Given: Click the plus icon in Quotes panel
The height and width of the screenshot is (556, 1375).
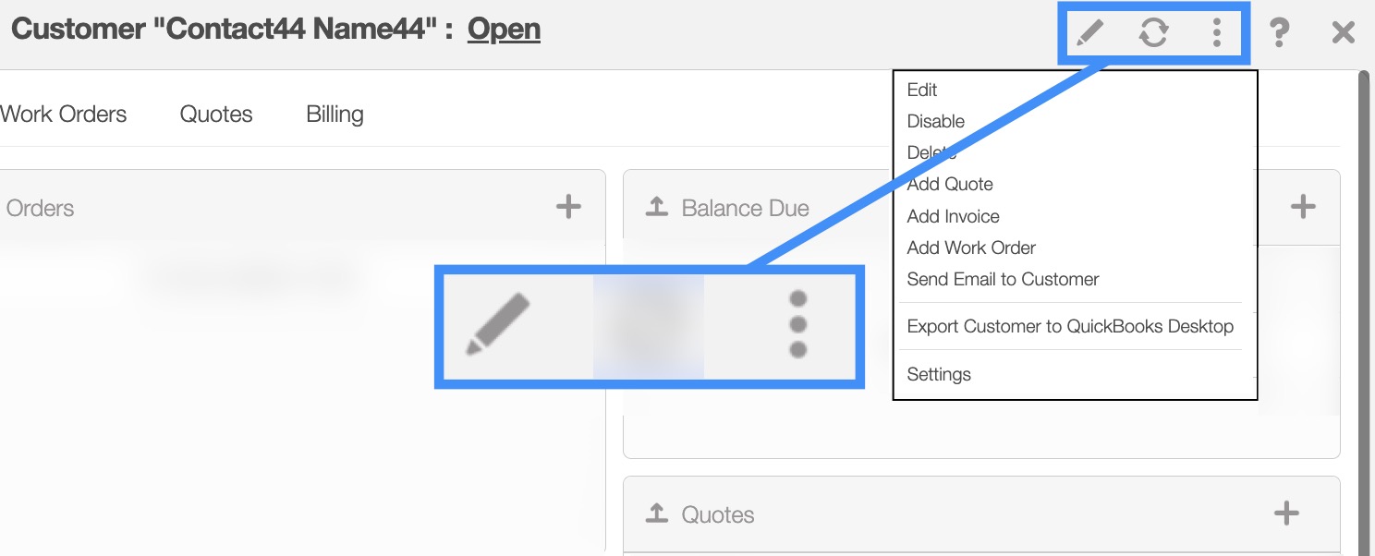Looking at the screenshot, I should [x=1286, y=514].
